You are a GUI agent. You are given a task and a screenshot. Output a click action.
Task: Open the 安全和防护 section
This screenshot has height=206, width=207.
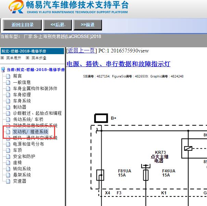tap(24, 156)
